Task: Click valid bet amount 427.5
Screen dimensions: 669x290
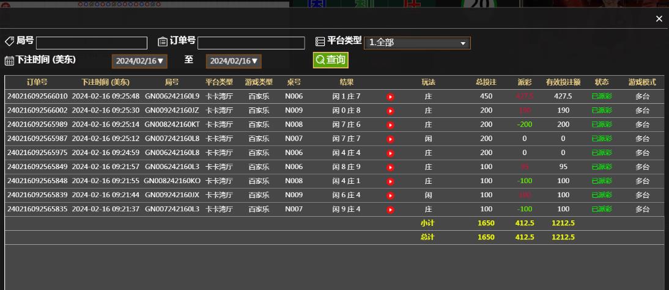Action: point(563,96)
